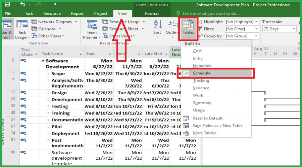This screenshot has height=167, width=302.
Task: Expand the Design task row
Action: pyautogui.click(x=49, y=93)
